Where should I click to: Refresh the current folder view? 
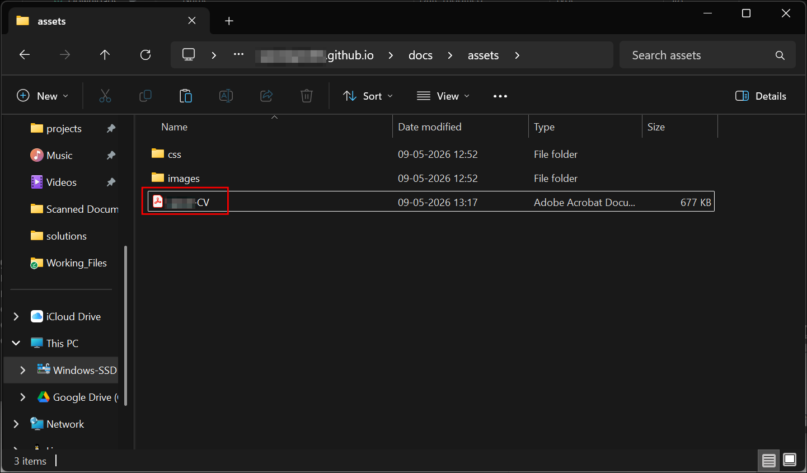146,55
